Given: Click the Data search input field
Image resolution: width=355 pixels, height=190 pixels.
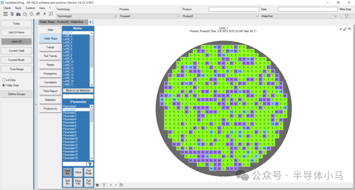Looking at the screenshot, I should [x=307, y=9].
